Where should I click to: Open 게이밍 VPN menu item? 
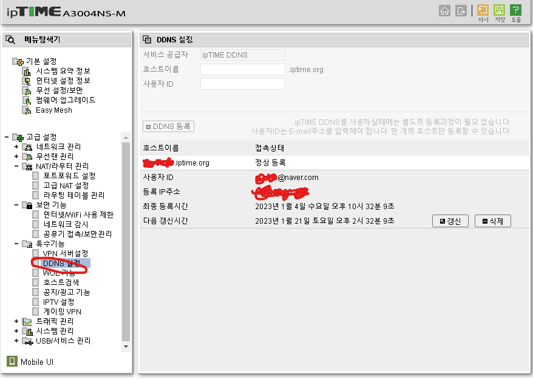tap(62, 312)
